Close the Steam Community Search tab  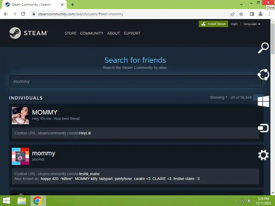coord(62,5)
